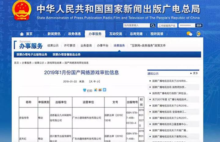Viewport: 220px width, 142px height.
Task: Click 办事服务 in the breadcrumb trail
Action: (27, 63)
